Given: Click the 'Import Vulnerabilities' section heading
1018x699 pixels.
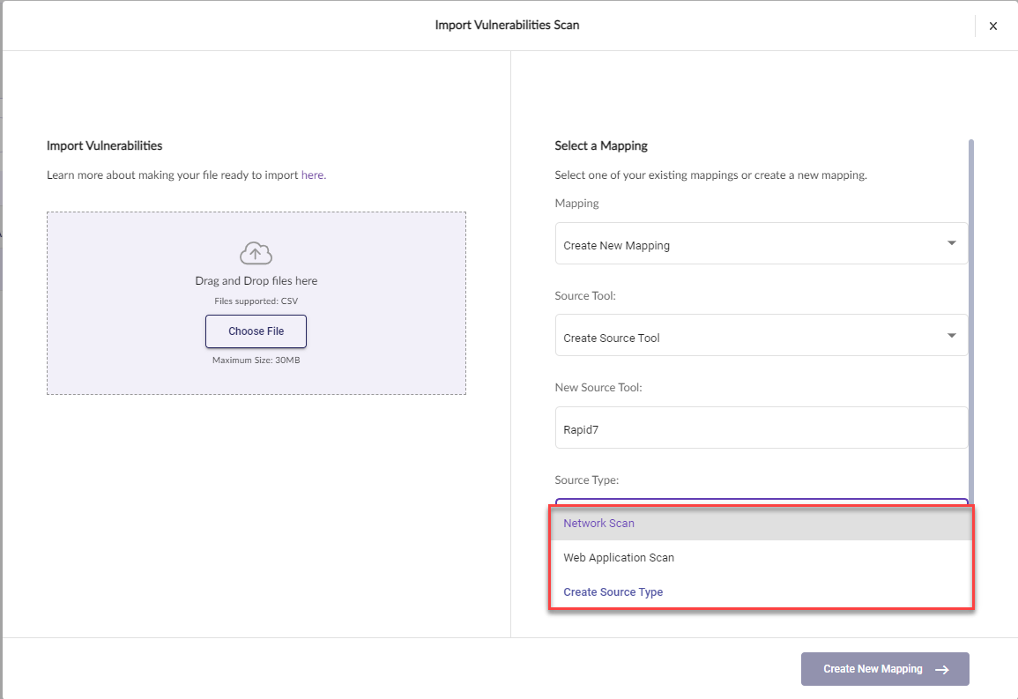Looking at the screenshot, I should [x=105, y=145].
